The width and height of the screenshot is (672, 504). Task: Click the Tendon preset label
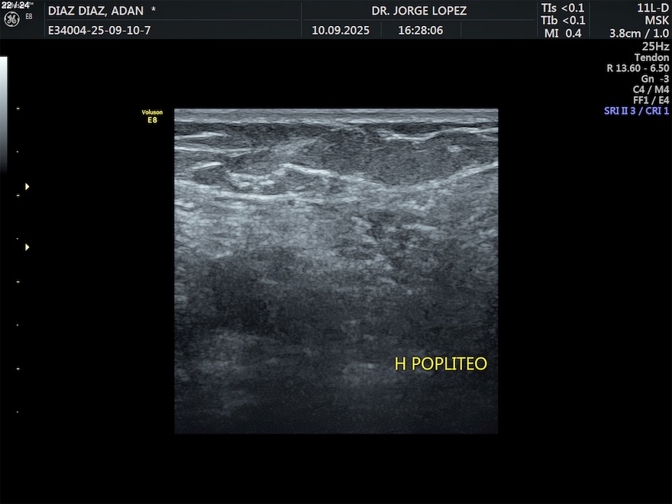[651, 57]
